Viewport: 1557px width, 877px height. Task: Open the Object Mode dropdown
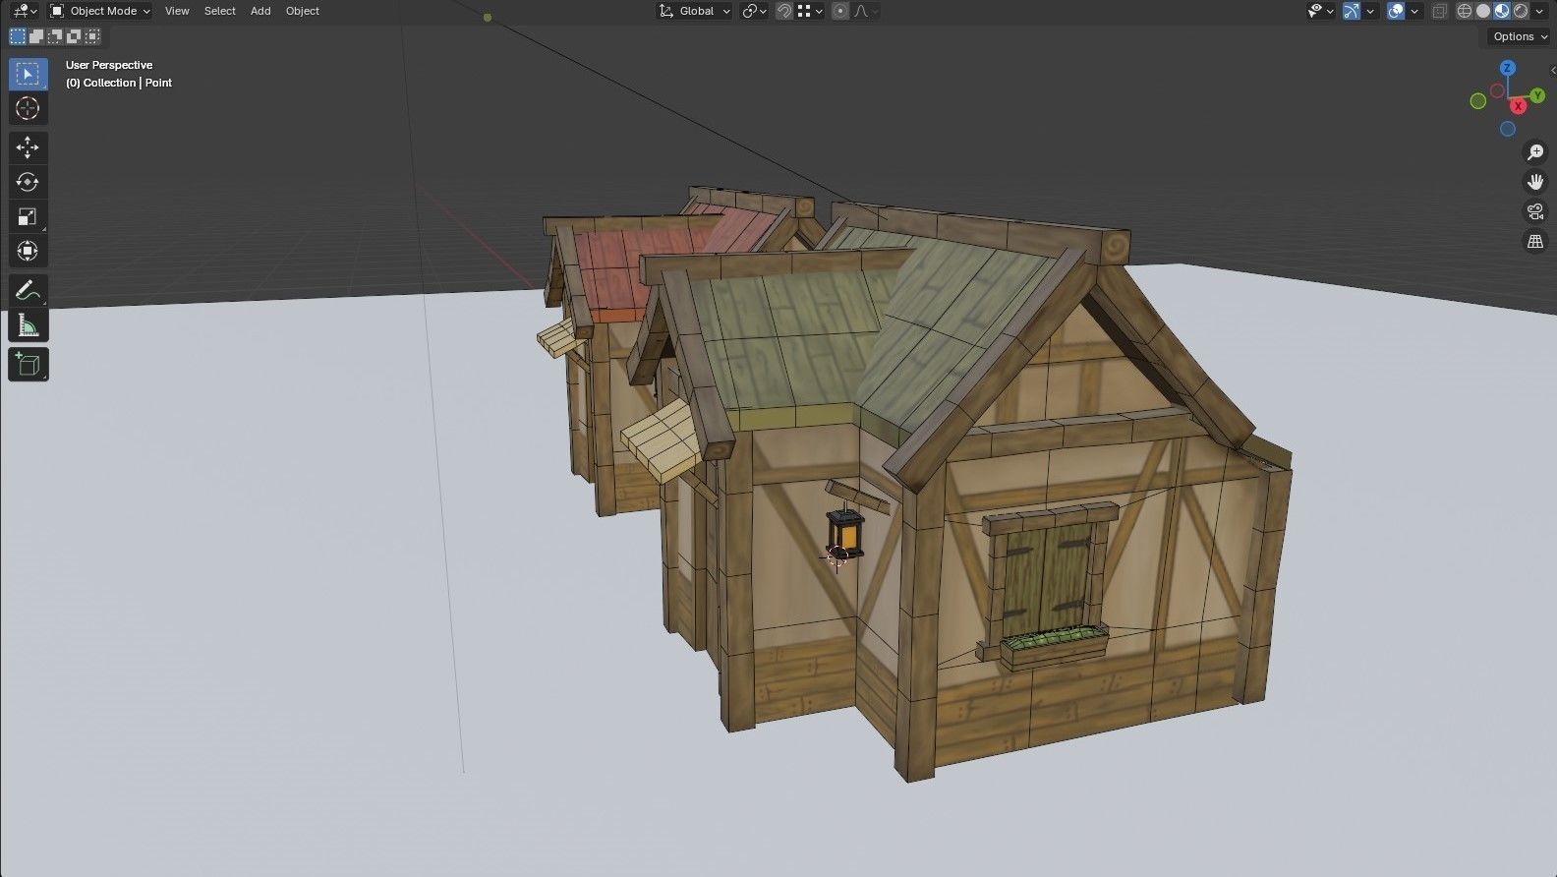pyautogui.click(x=100, y=11)
